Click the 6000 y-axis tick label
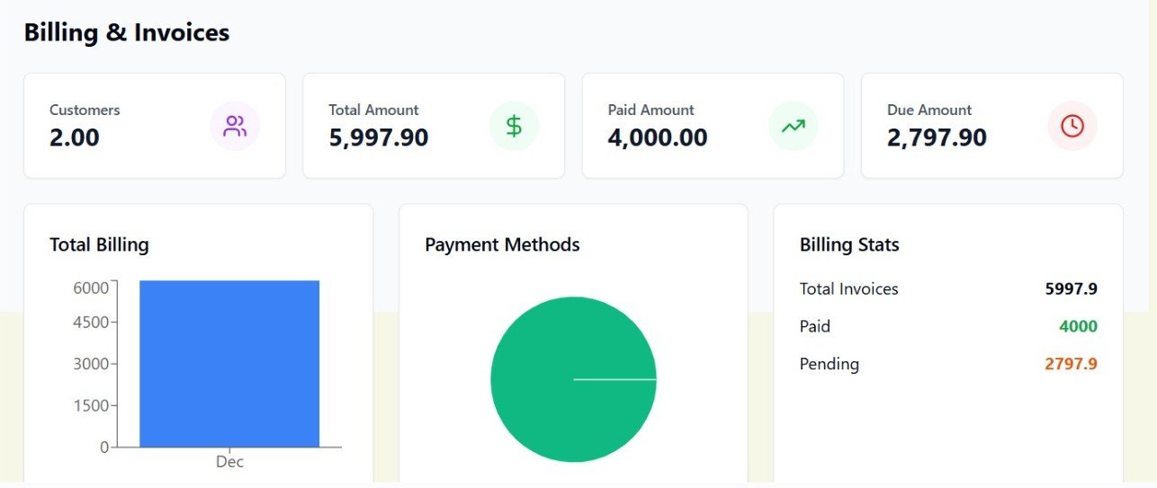 pyautogui.click(x=91, y=287)
